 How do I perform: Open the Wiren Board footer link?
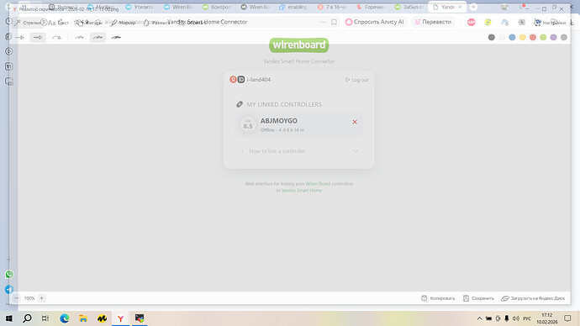(318, 184)
